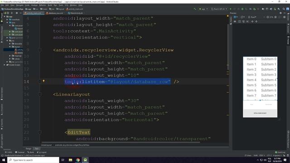
Task: Click scroll-from-source target icon in Project panel
Action: click(x=8, y=13)
